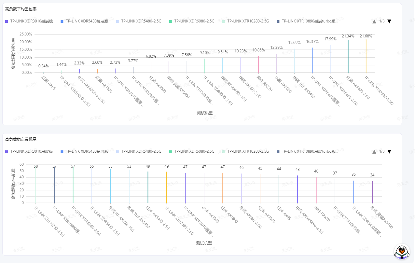Click the 华硕 AX86U-2.5G axis label in 丢包率 chart
Image resolution: width=415 pixels, height=263 pixels.
(x=250, y=87)
